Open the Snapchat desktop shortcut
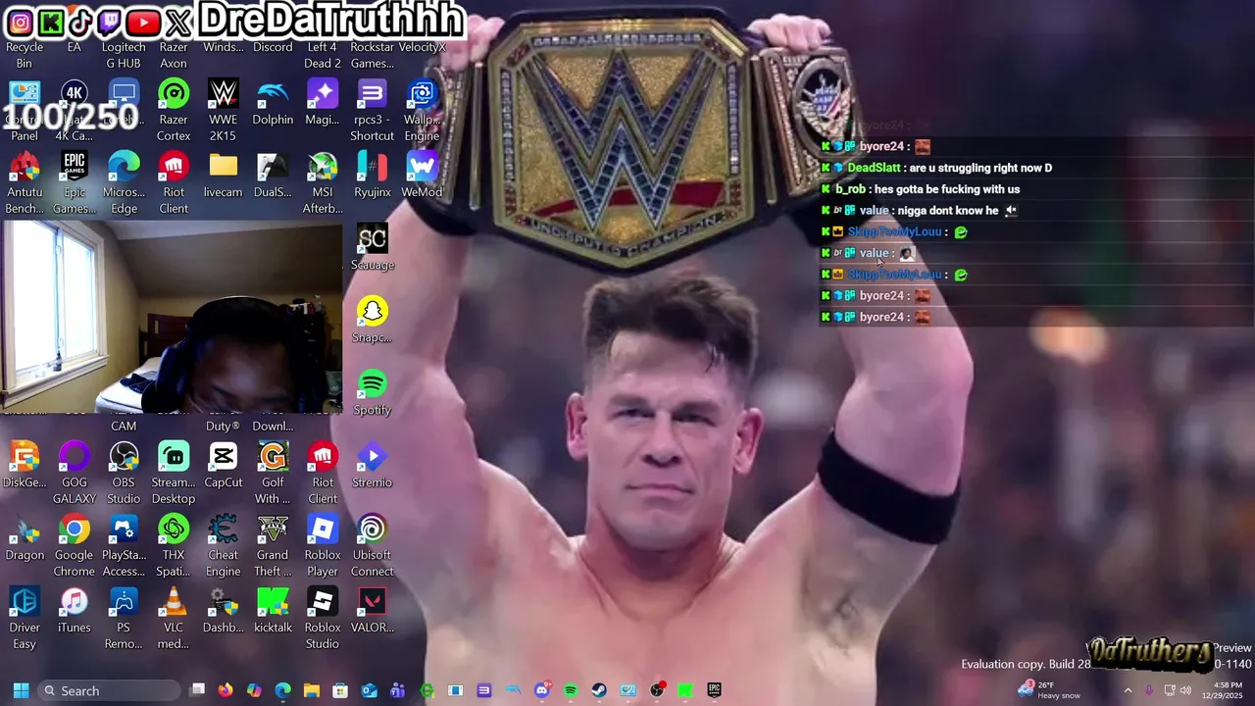The image size is (1255, 706). coord(373,321)
